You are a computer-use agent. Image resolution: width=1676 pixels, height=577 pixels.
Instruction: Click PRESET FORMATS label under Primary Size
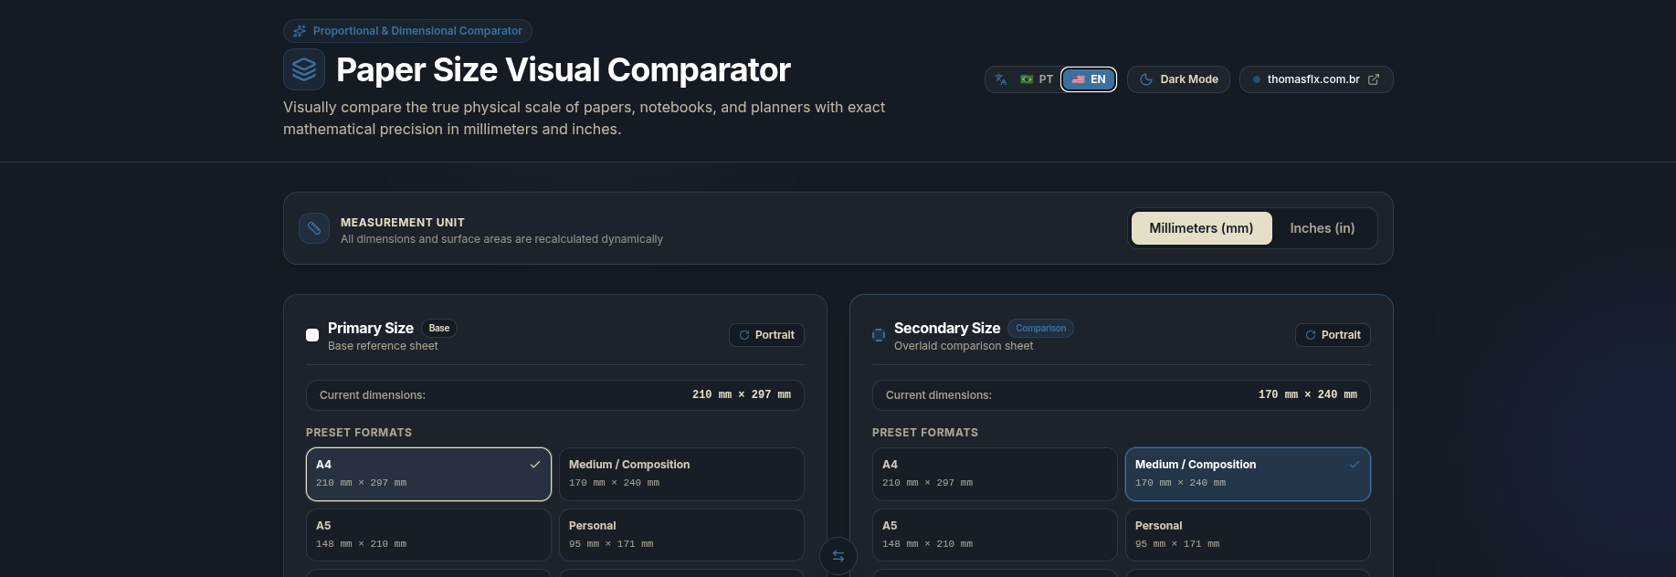359,433
